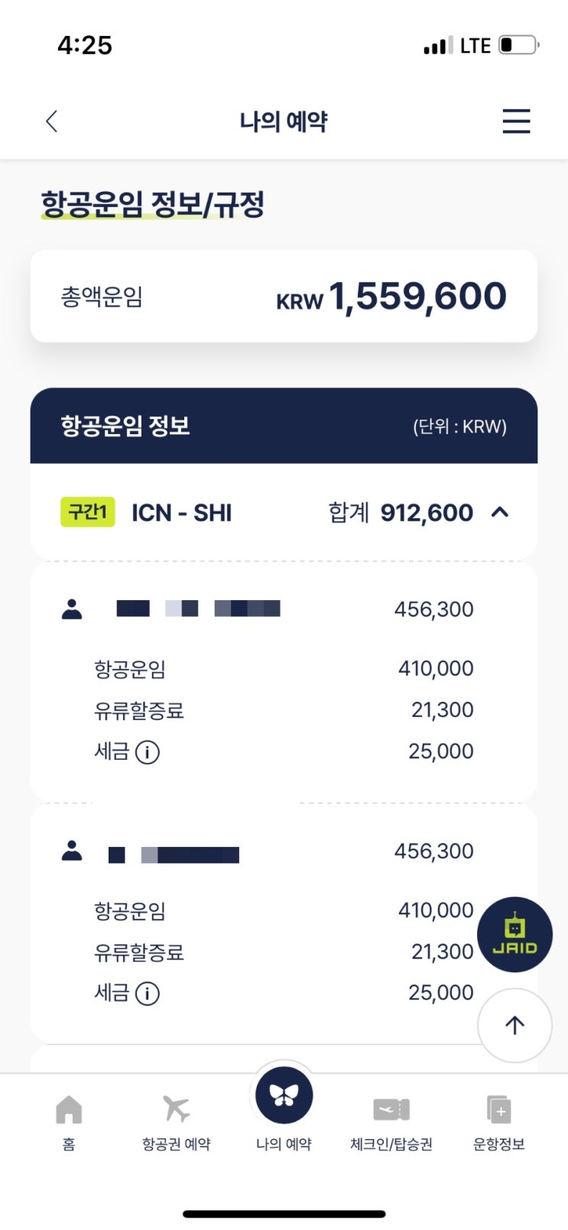Image resolution: width=568 pixels, height=1230 pixels.
Task: Tap second passenger's tax info icon
Action: click(x=148, y=994)
